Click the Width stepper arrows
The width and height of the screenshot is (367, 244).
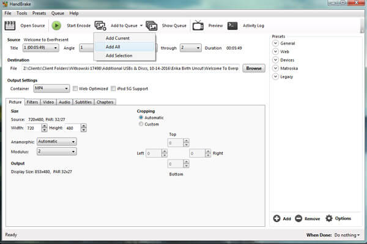(x=44, y=128)
